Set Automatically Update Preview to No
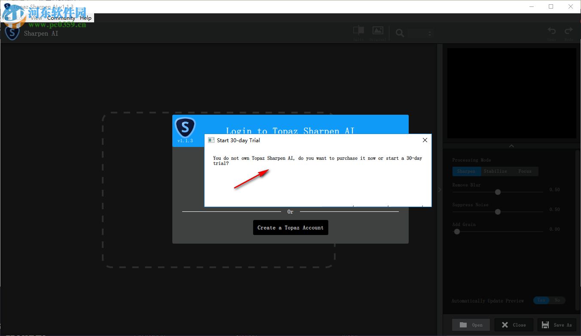The width and height of the screenshot is (581, 336). pyautogui.click(x=557, y=300)
